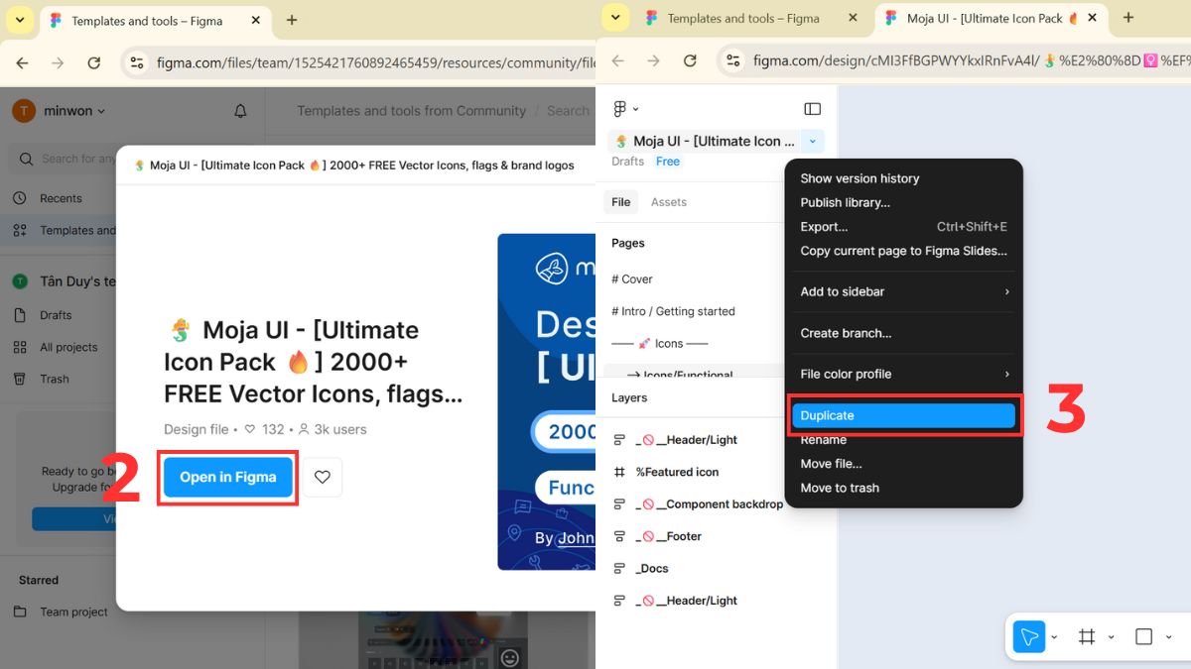Open new tab in right browser window

pyautogui.click(x=1128, y=18)
